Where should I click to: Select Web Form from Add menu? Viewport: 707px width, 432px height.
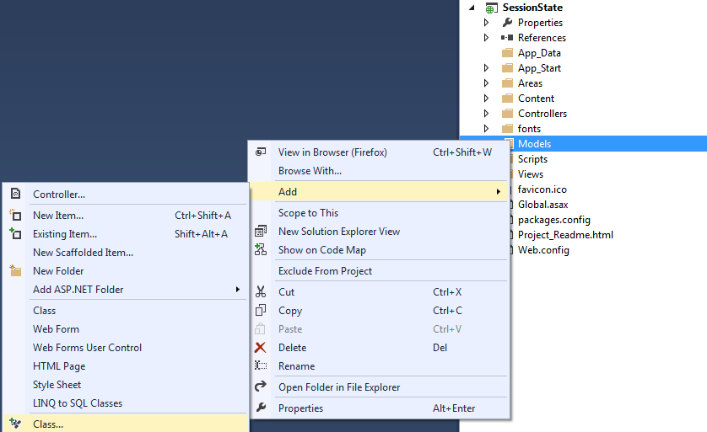pos(56,329)
